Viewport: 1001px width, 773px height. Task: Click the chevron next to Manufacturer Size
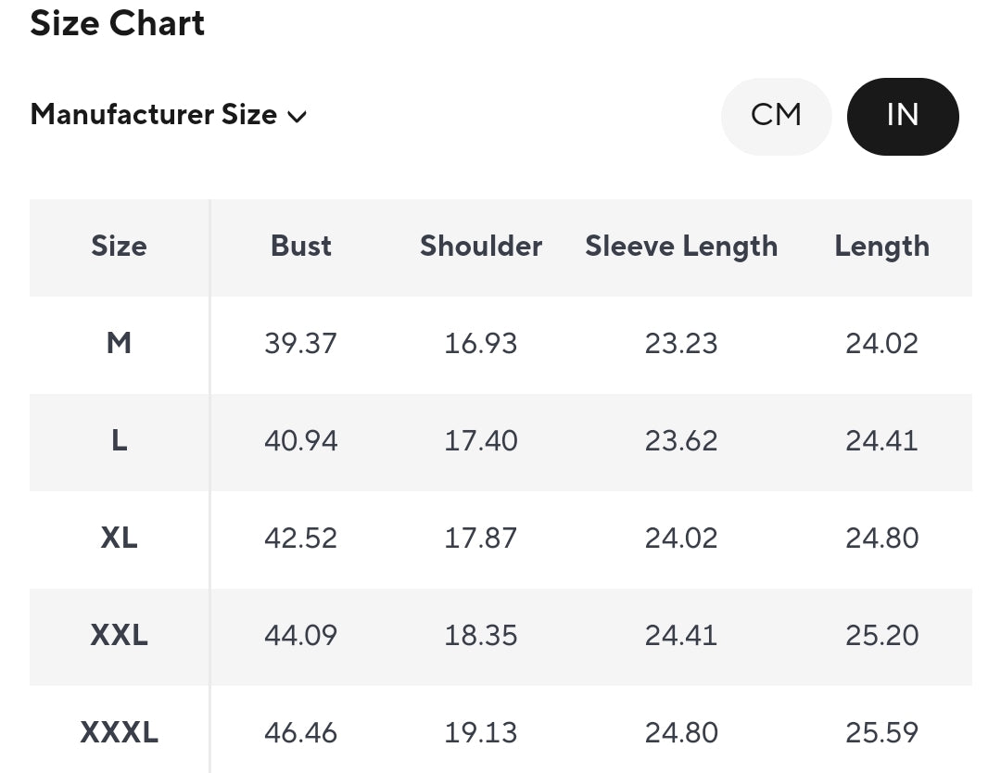pos(297,117)
